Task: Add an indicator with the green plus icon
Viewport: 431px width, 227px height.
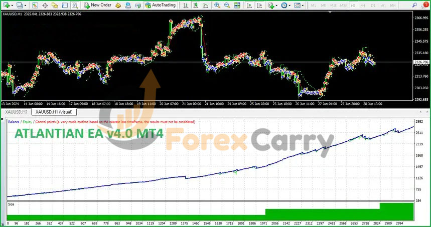Action: (271, 5)
